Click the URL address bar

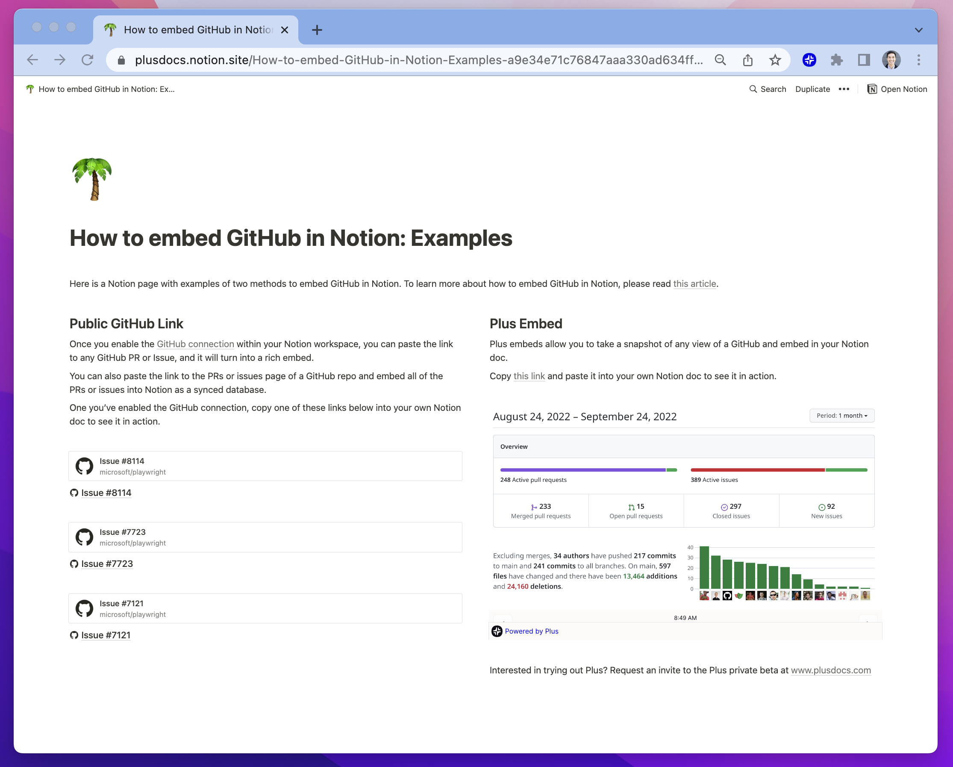(419, 60)
